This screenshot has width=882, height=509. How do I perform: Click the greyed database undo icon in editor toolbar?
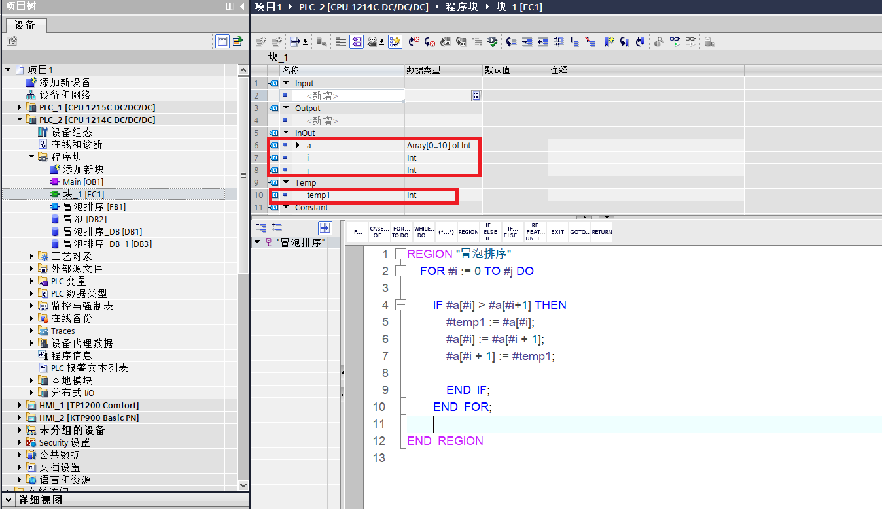point(321,41)
